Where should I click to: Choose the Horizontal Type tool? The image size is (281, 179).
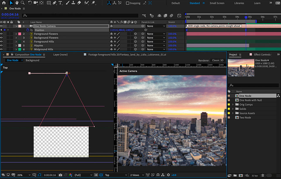60,3
